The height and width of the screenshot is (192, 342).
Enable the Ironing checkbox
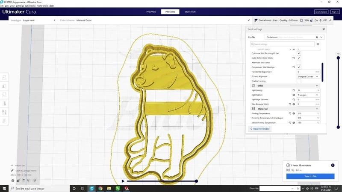299,81
